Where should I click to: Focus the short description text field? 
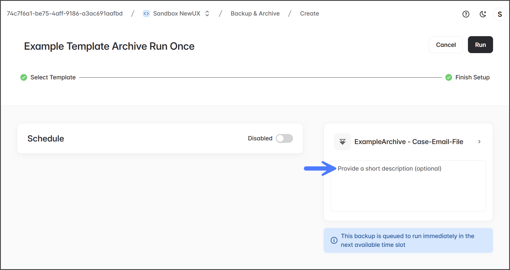[x=408, y=186]
